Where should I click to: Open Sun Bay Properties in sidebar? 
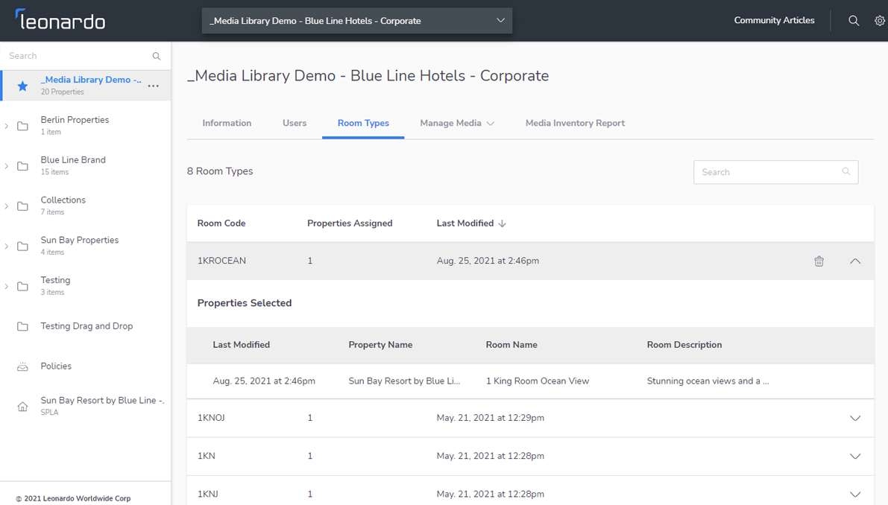[x=79, y=241]
